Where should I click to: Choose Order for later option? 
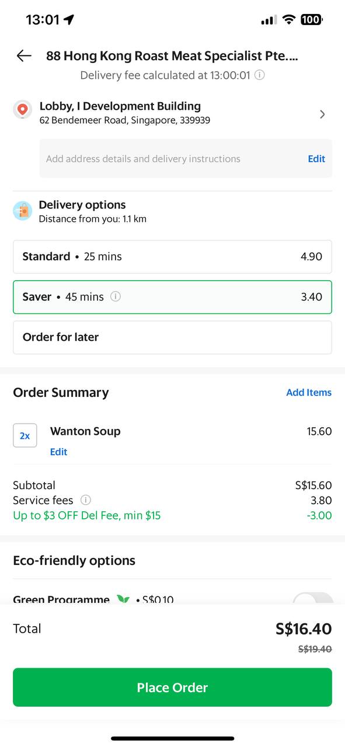[172, 337]
